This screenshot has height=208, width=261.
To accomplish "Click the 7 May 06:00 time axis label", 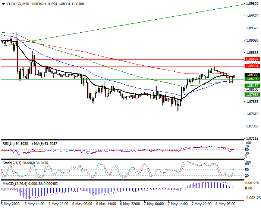I will (x=154, y=204).
